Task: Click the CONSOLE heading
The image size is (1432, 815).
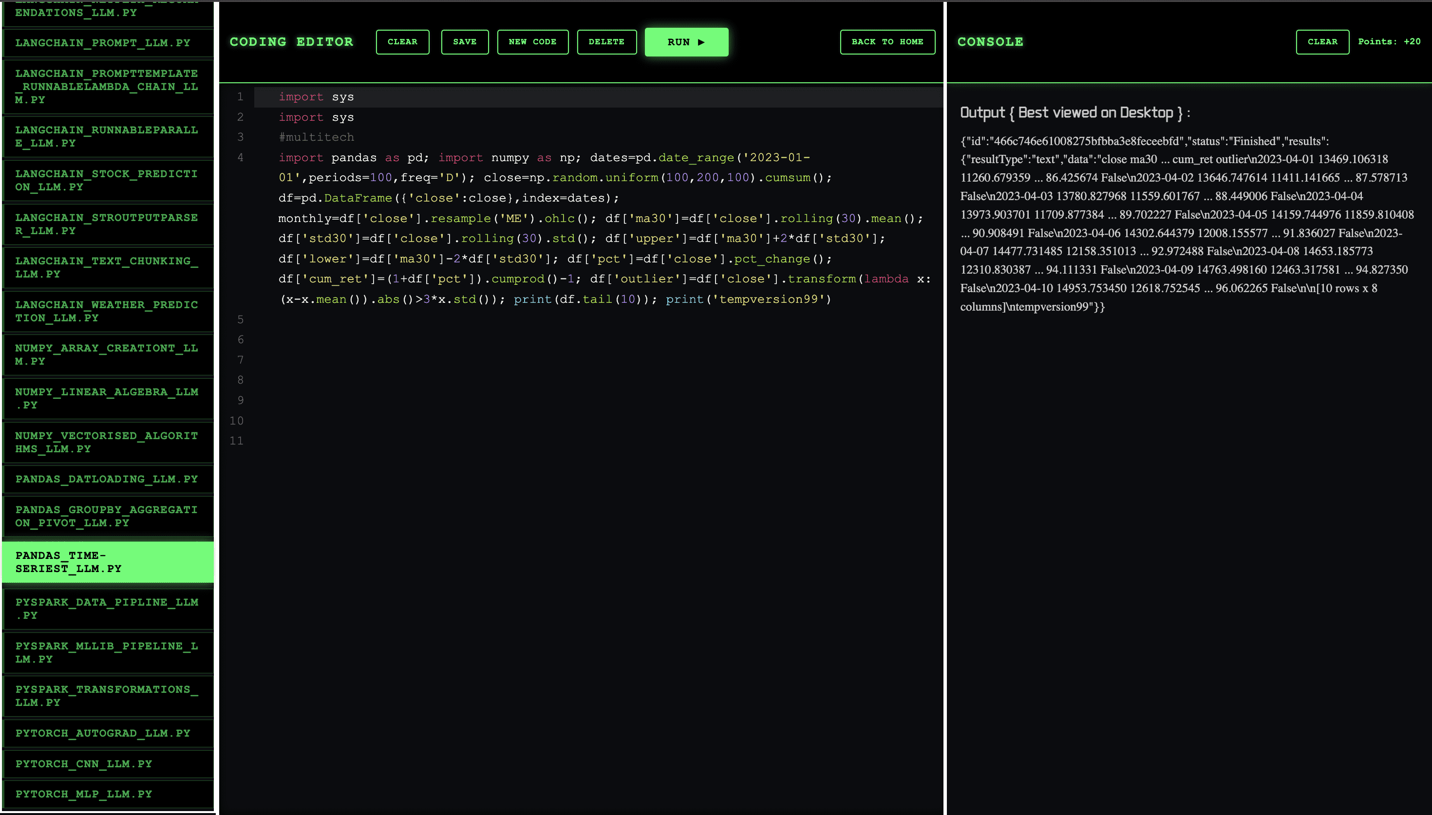Action: [x=990, y=42]
